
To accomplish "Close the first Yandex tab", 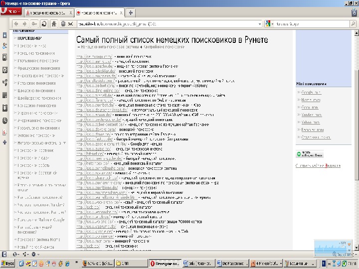I will pyautogui.click(x=71, y=13).
